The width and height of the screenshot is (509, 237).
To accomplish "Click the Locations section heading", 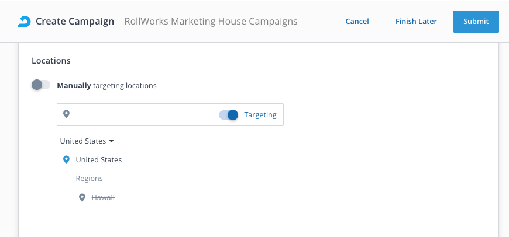I will tap(51, 60).
